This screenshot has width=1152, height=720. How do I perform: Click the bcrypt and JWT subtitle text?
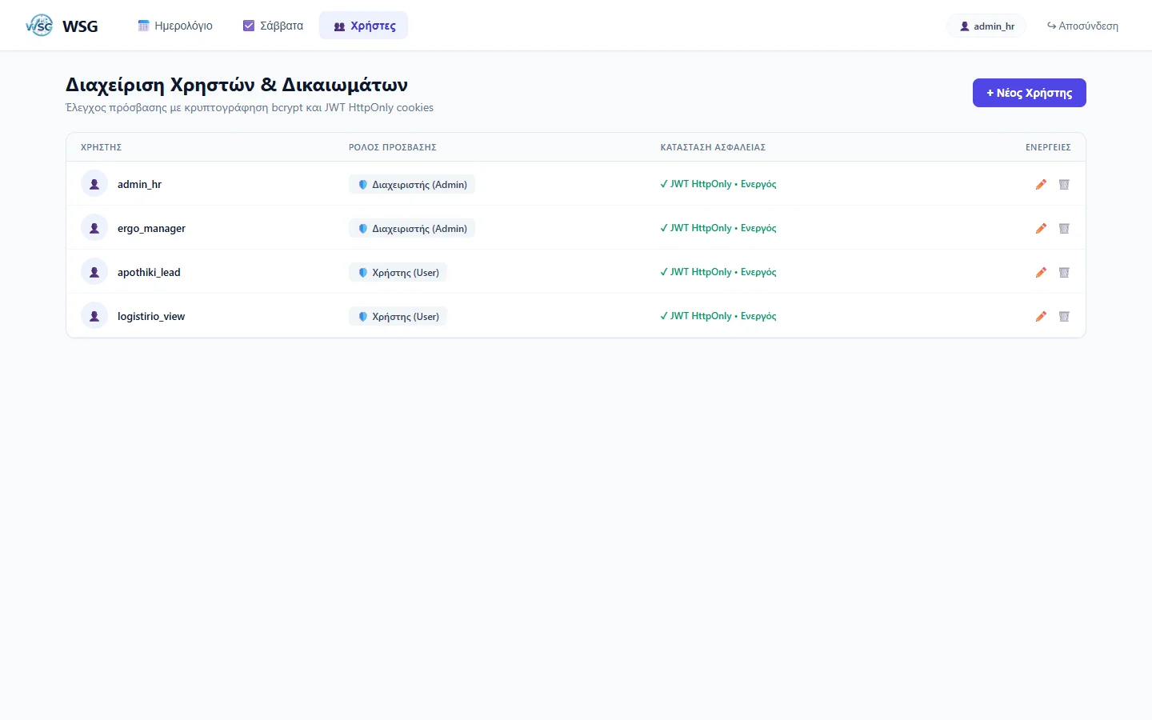pyautogui.click(x=250, y=107)
